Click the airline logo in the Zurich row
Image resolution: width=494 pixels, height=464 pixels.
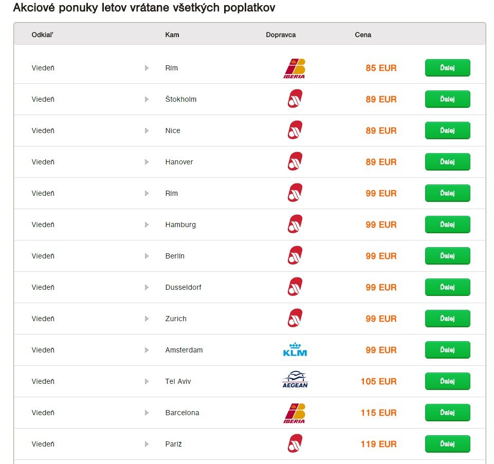pyautogui.click(x=295, y=318)
